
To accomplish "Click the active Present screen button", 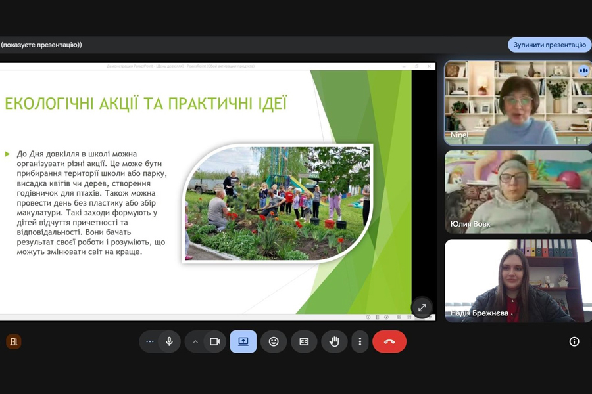I will [x=243, y=341].
